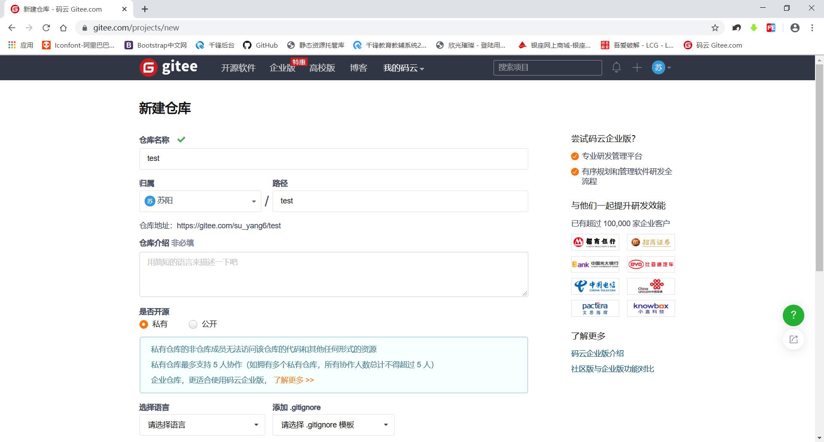
Task: Select 私有 private radio option
Action: pos(144,324)
